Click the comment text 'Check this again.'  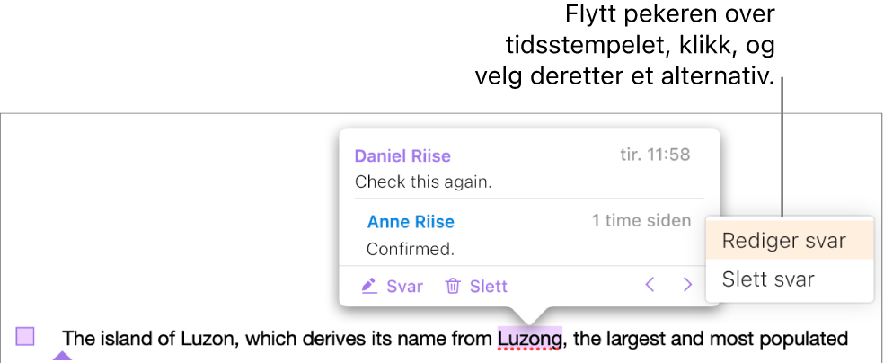point(423,181)
